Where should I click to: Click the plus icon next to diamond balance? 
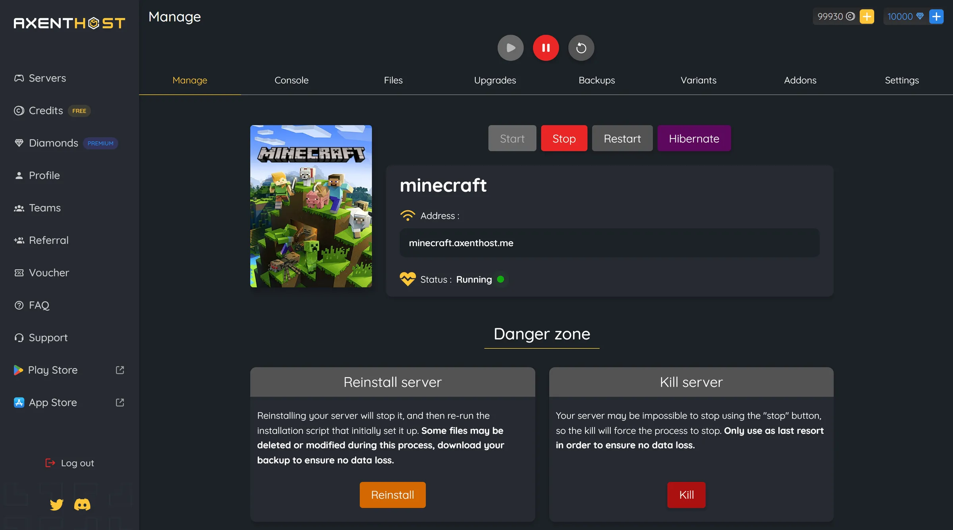pos(936,16)
